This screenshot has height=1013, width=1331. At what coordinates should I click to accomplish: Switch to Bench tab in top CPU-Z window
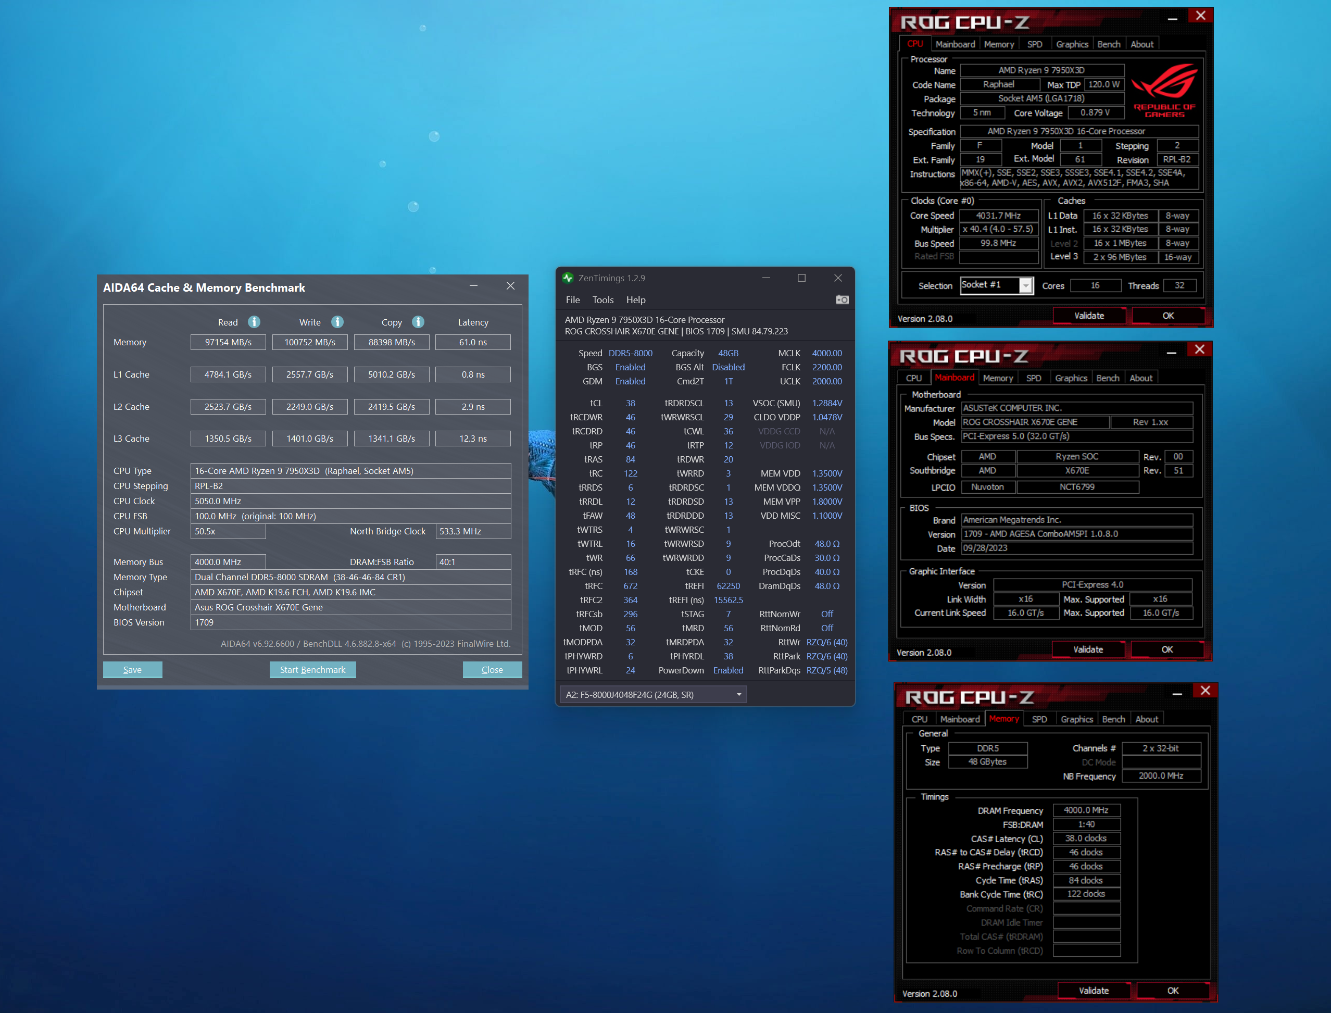pos(1109,44)
